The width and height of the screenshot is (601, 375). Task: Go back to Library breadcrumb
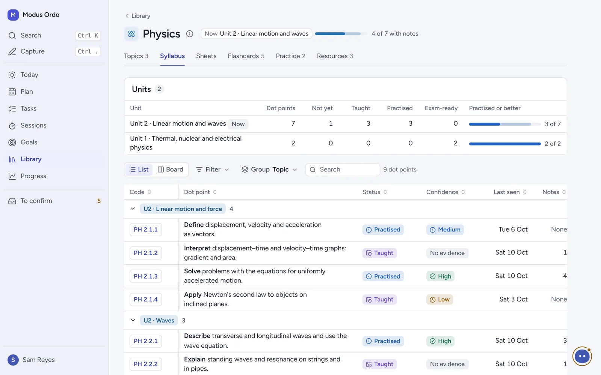point(138,16)
